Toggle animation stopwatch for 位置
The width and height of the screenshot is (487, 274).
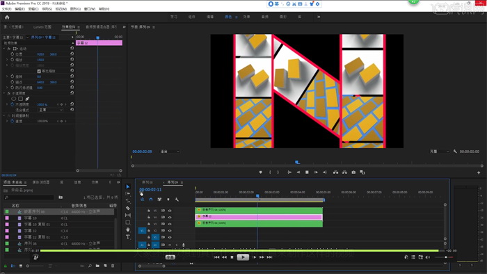[x=13, y=54]
